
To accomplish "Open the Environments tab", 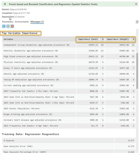I will (x=22, y=22).
